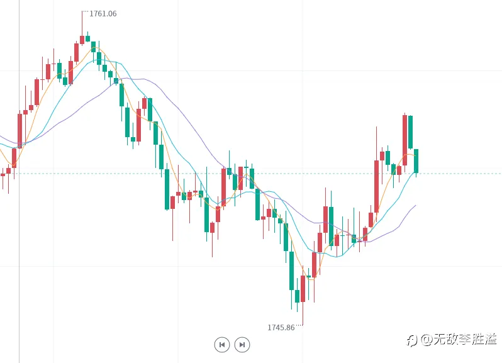Viewport: 502px width, 363px height.
Task: Select the tall red candle crossing the vertical cursor line
Action: pos(20,131)
